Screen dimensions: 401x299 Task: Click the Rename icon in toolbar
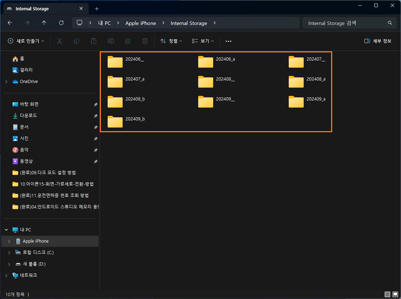click(x=111, y=41)
